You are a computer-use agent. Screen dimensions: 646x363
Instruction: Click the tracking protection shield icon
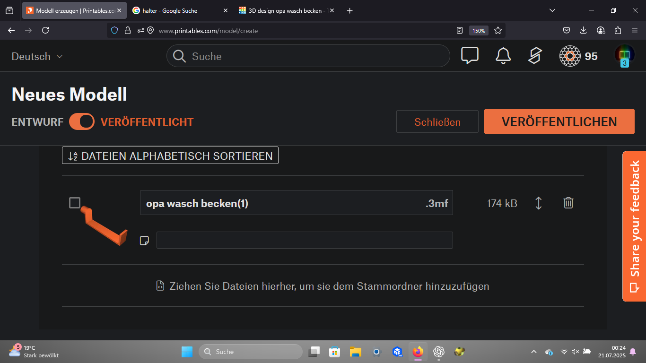point(114,30)
